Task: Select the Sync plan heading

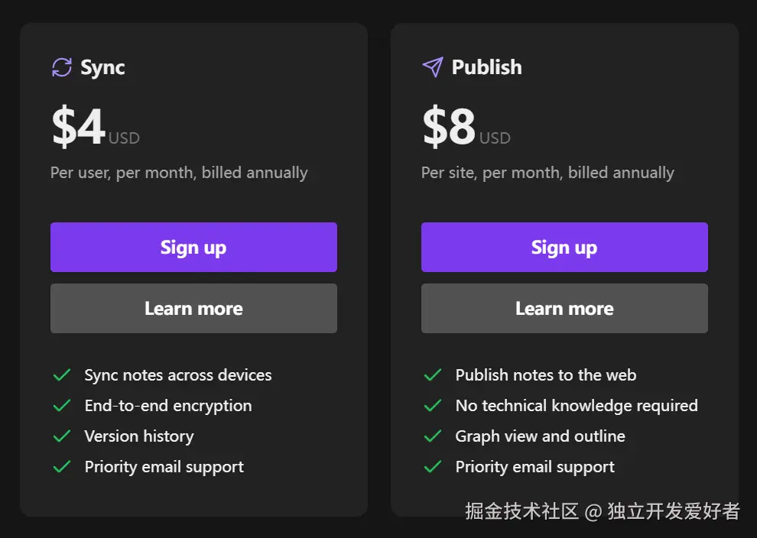Action: tap(102, 67)
